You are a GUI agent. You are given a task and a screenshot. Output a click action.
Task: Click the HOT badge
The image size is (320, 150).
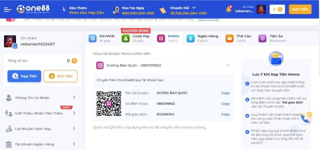[x=66, y=107]
